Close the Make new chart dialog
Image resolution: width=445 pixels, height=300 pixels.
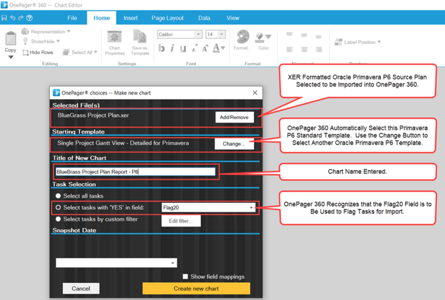pyautogui.click(x=255, y=92)
